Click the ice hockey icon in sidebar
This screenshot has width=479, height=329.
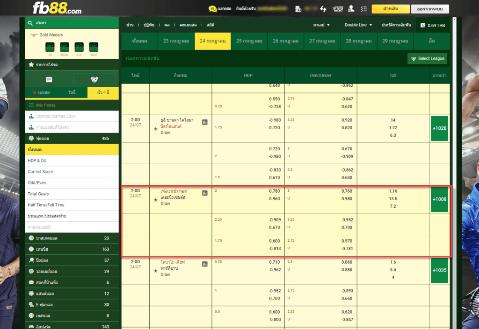click(x=31, y=282)
